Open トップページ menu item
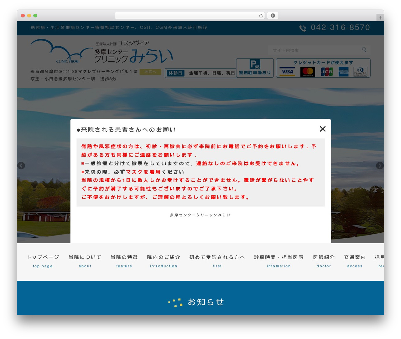This screenshot has width=401, height=339. click(43, 261)
